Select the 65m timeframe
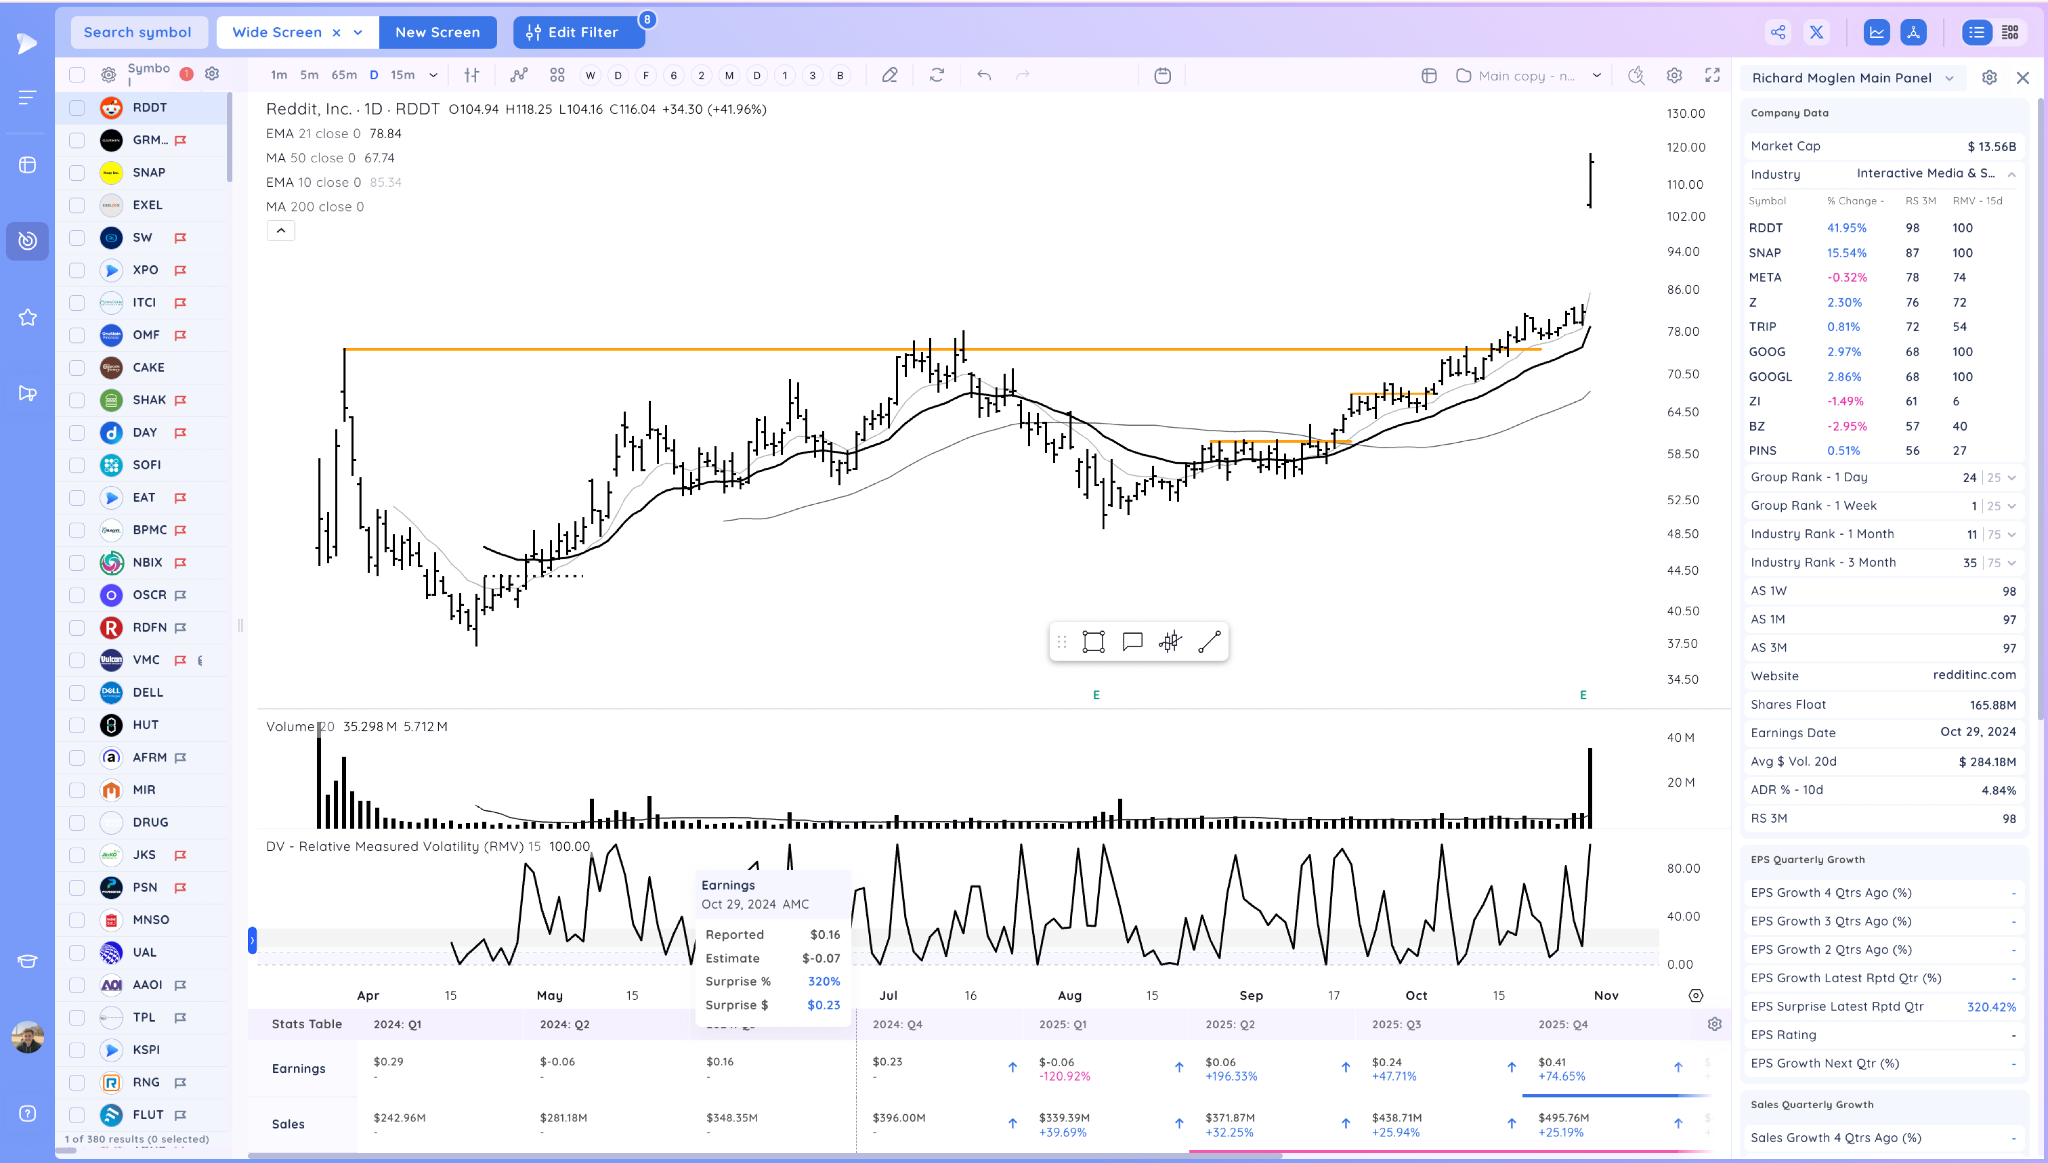The height and width of the screenshot is (1163, 2048). (x=344, y=75)
